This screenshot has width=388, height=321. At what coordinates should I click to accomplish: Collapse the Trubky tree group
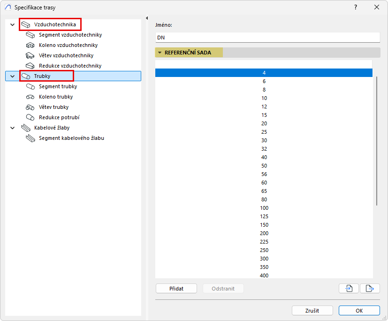point(12,76)
